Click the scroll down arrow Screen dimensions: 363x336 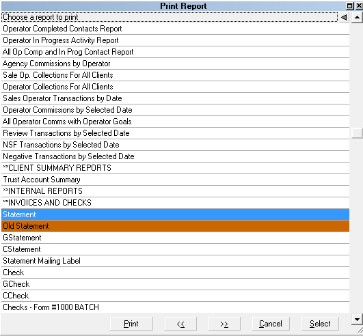(x=357, y=320)
